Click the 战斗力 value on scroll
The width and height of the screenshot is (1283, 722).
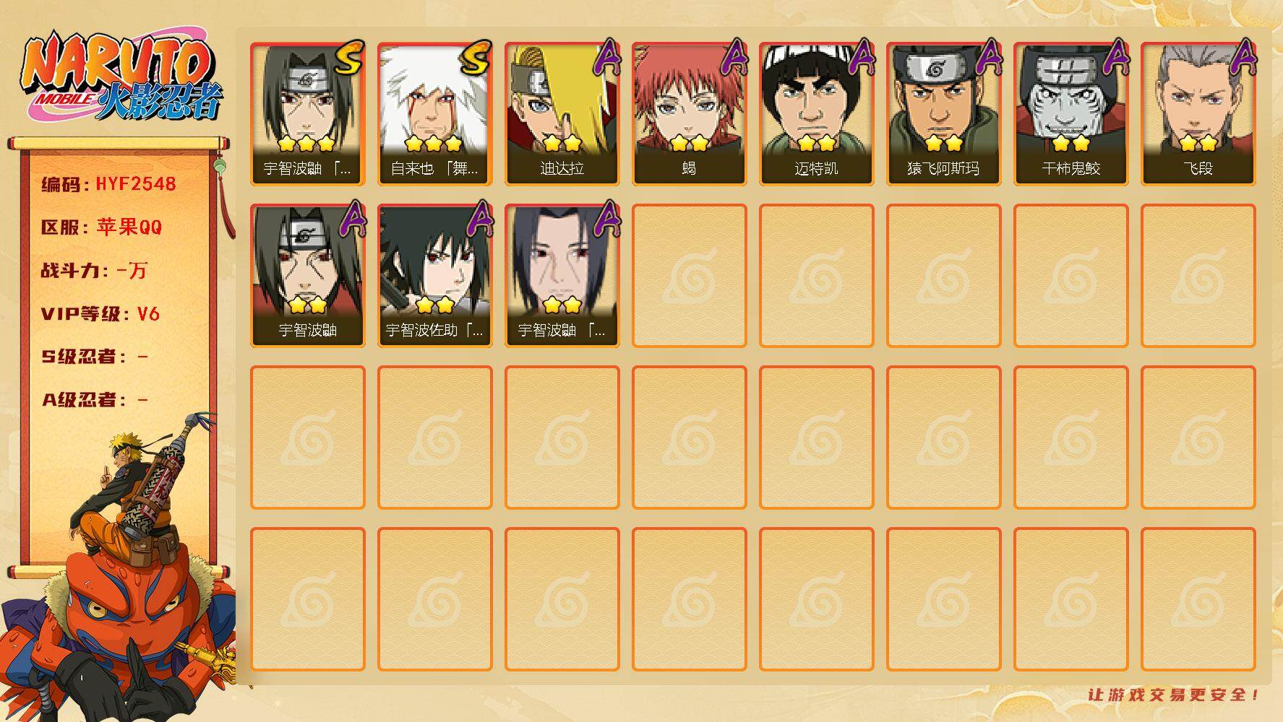[x=132, y=270]
